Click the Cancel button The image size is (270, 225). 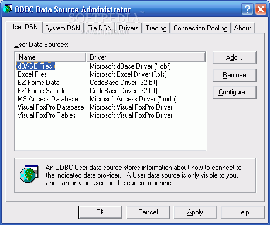coord(148,212)
